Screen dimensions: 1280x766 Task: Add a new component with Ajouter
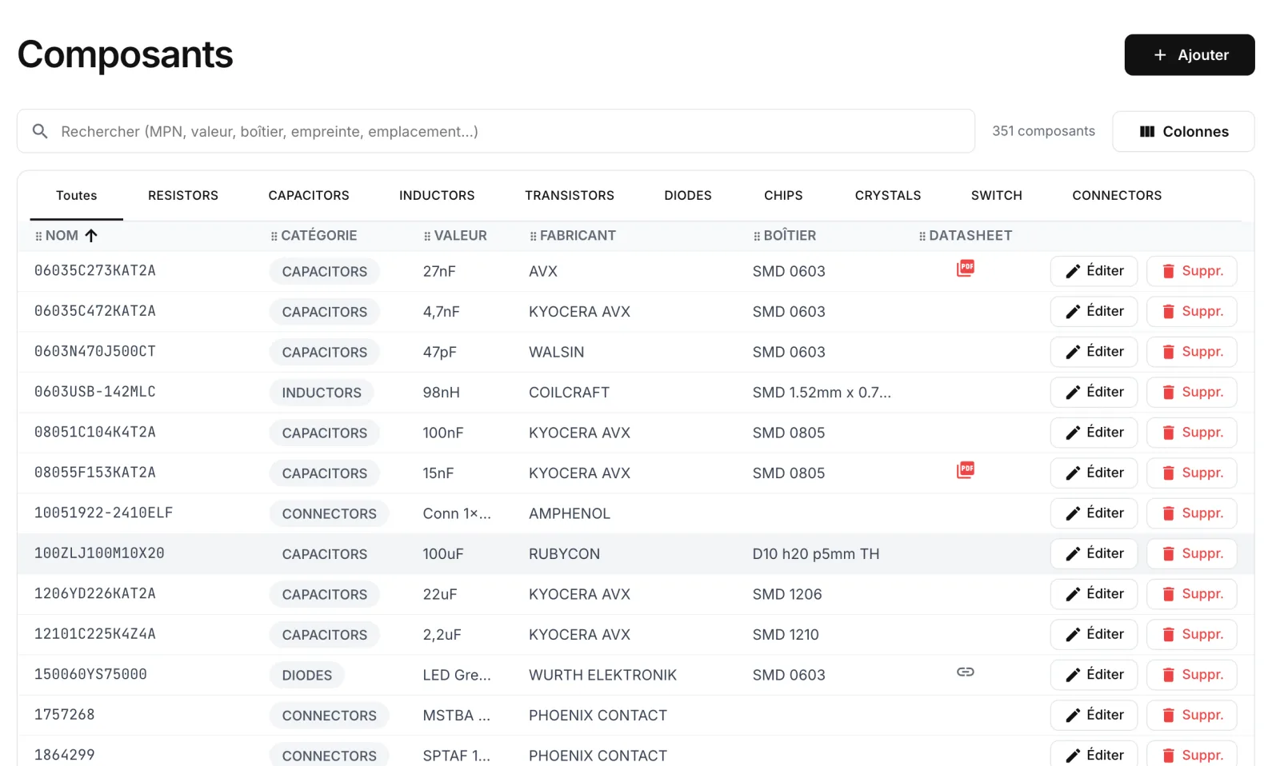[1190, 55]
